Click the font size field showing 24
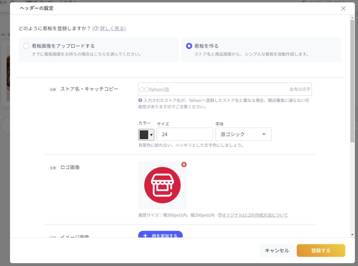The height and width of the screenshot is (266, 358). click(185, 134)
